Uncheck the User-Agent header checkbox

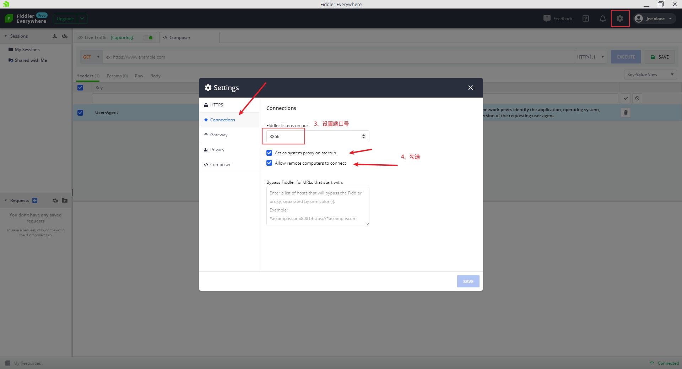point(80,112)
